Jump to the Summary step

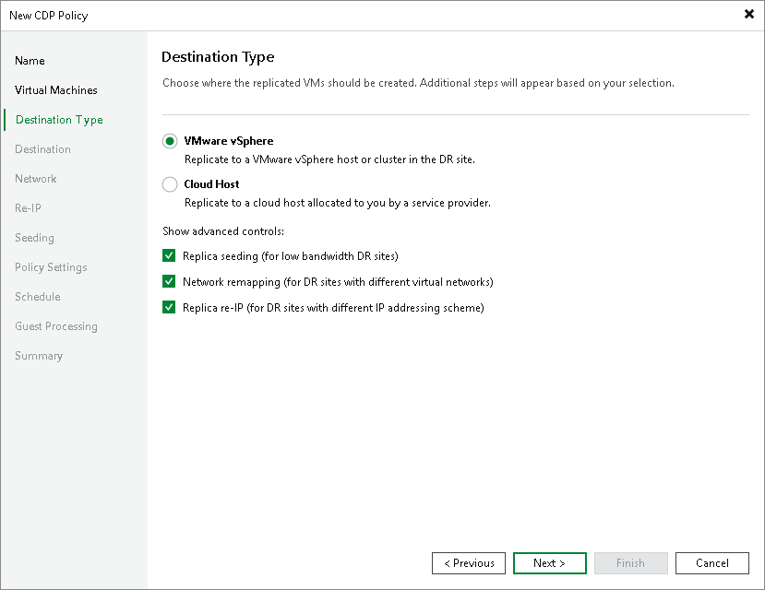pyautogui.click(x=39, y=356)
